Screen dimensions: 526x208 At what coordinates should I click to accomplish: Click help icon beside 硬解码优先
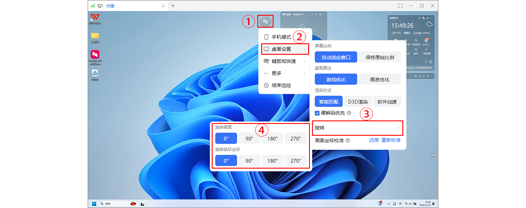point(349,113)
